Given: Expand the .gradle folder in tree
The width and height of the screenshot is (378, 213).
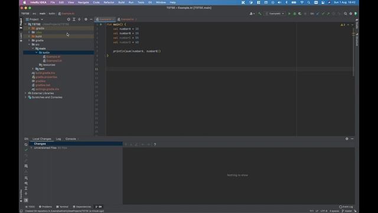Looking at the screenshot, I should 29,28.
